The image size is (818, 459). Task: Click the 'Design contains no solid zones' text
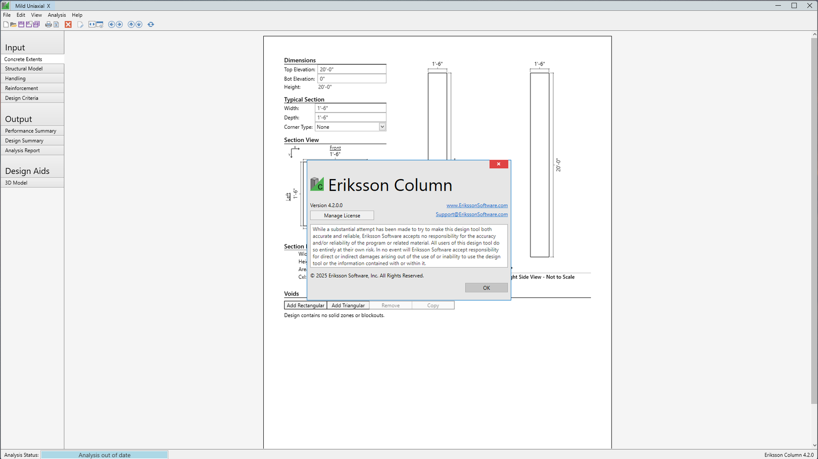pyautogui.click(x=334, y=315)
